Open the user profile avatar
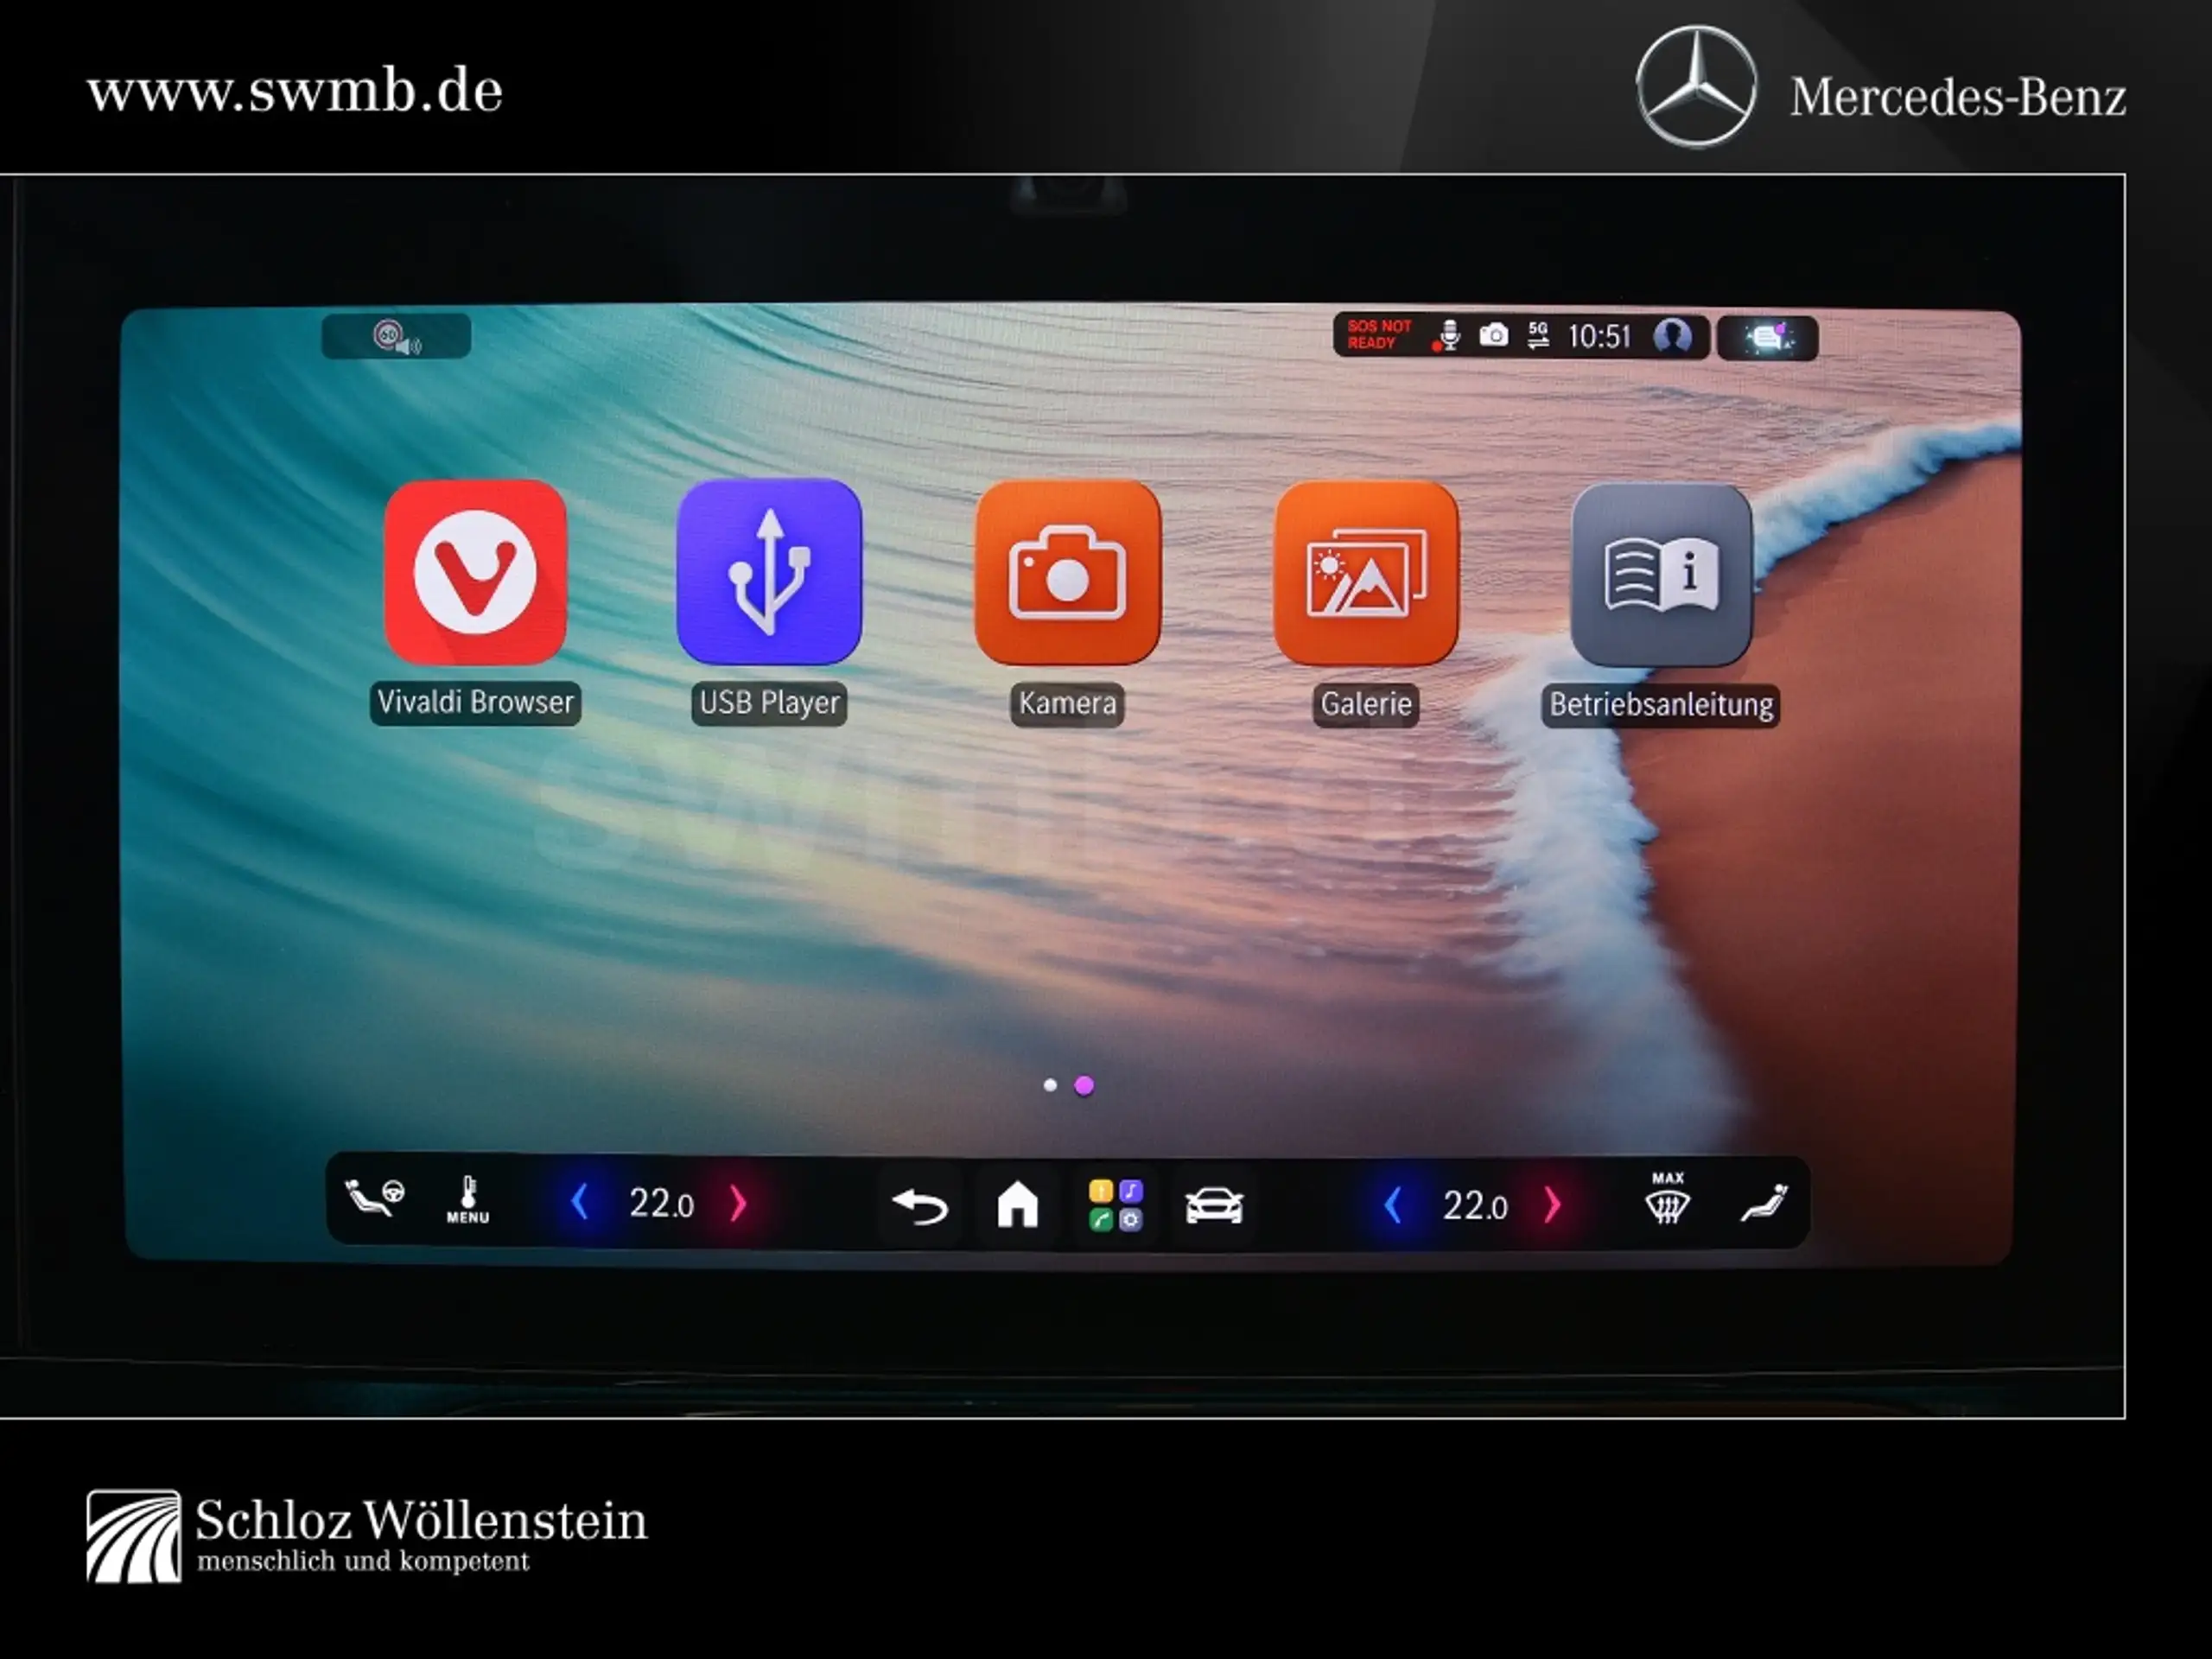This screenshot has width=2212, height=1659. [x=1672, y=336]
